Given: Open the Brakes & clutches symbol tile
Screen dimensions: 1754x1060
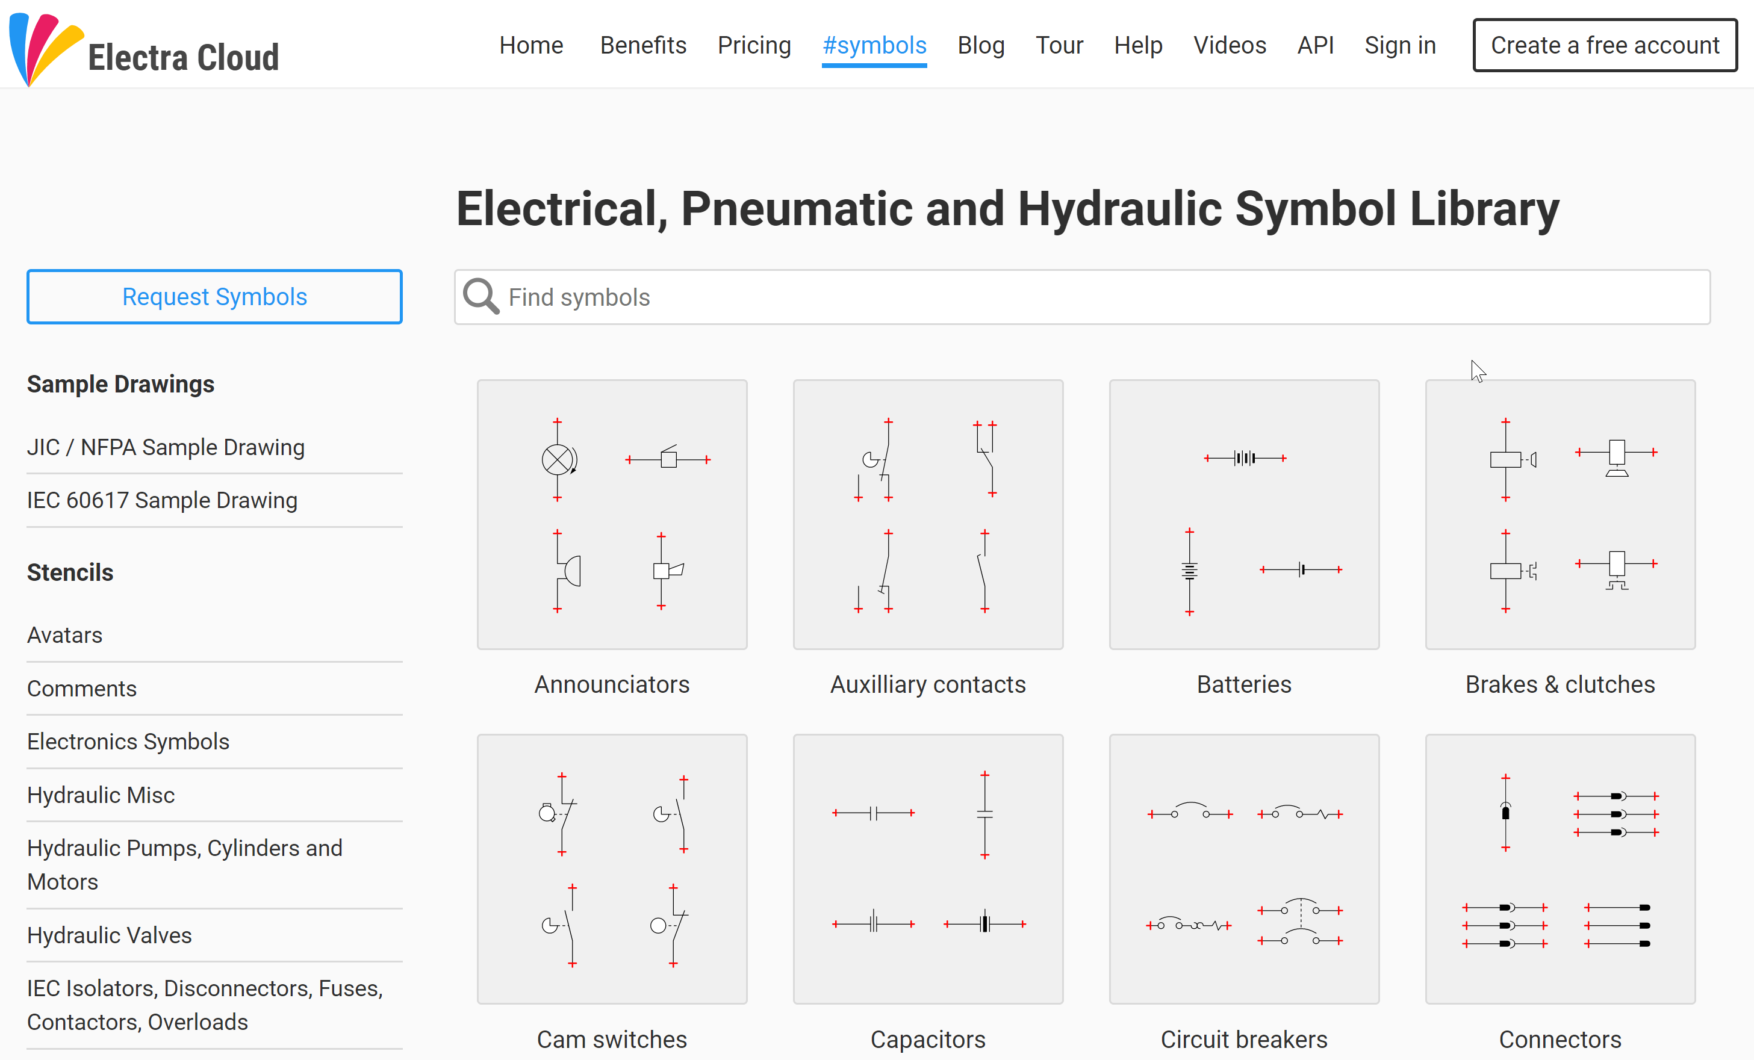Looking at the screenshot, I should pyautogui.click(x=1560, y=514).
